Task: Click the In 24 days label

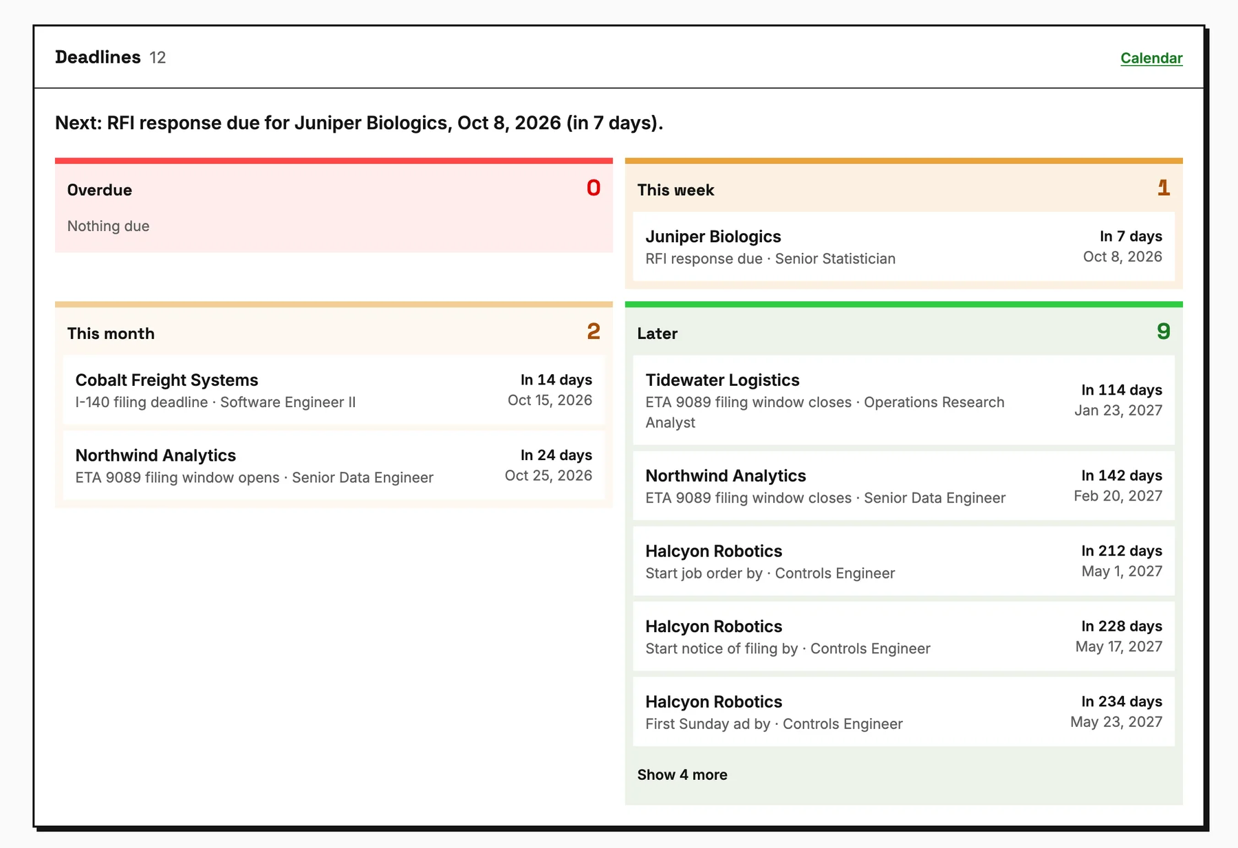Action: (556, 455)
